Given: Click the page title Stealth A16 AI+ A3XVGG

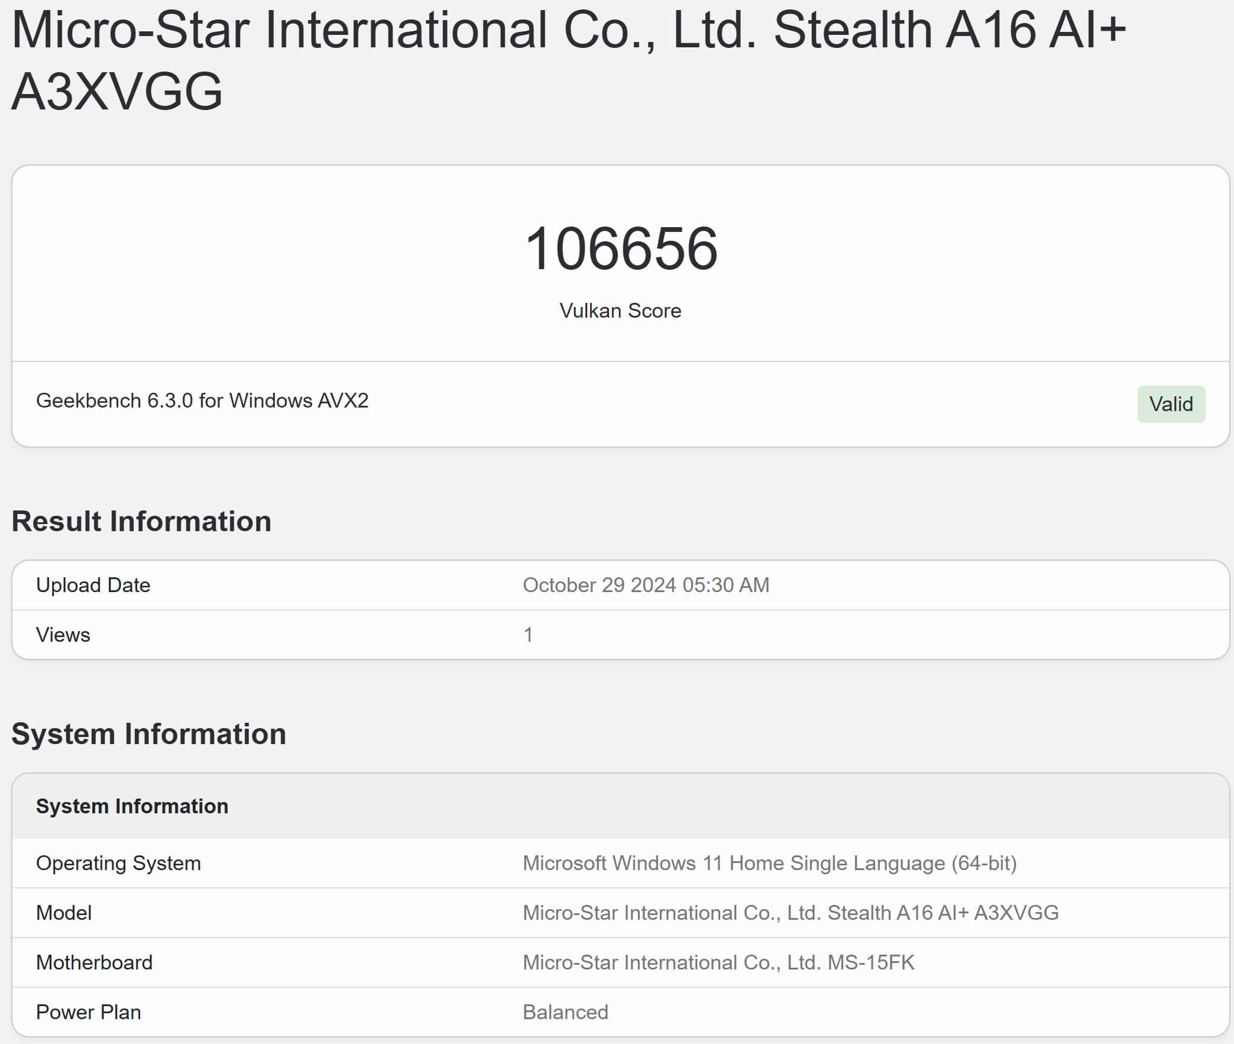Looking at the screenshot, I should click(x=568, y=60).
